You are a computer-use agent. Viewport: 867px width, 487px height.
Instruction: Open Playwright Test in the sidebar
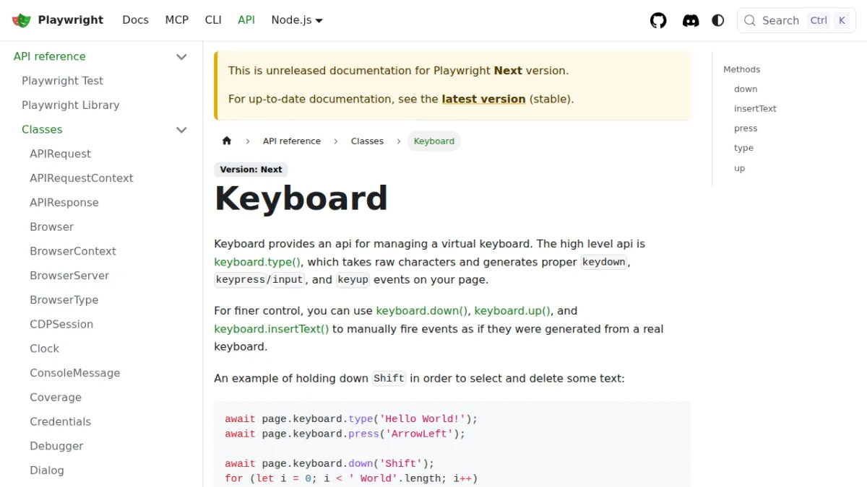62,81
